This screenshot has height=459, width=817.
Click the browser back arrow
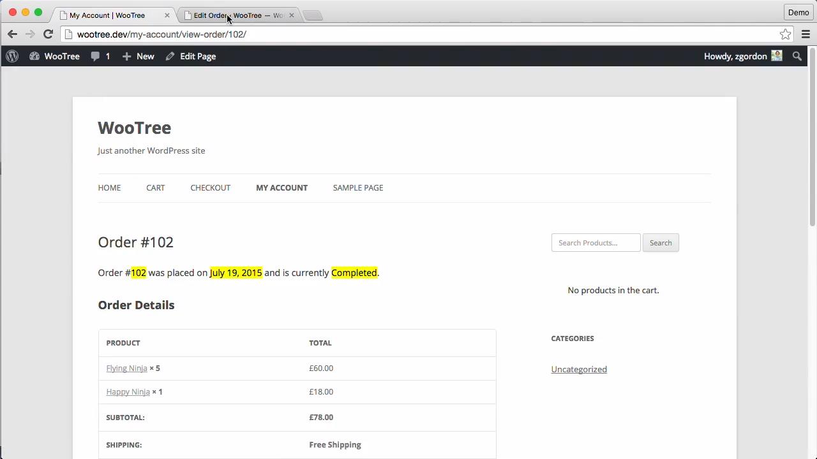coord(12,34)
